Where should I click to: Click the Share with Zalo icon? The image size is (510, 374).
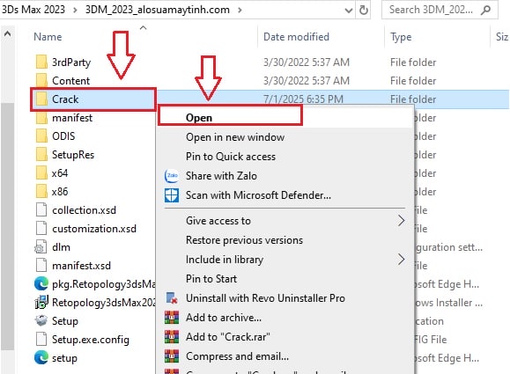tap(172, 176)
